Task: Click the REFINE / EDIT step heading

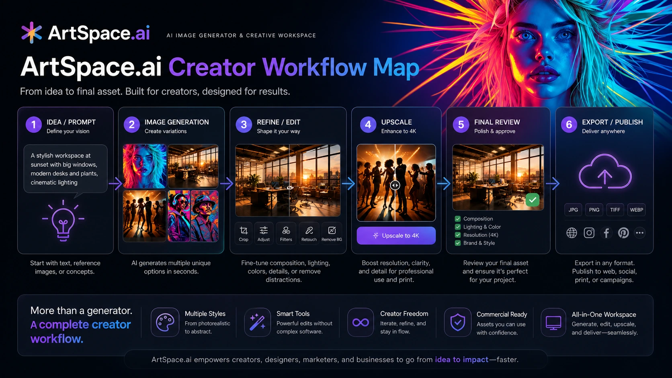Action: pyautogui.click(x=279, y=122)
